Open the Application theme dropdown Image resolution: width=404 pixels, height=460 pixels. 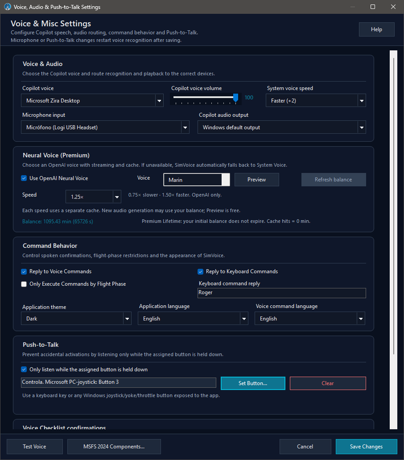point(76,319)
